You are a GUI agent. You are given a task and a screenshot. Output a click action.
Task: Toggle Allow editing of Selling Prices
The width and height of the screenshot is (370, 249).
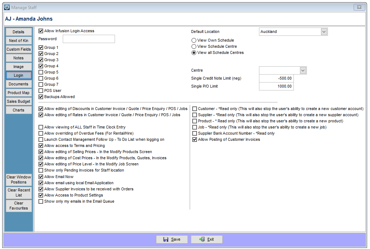click(x=41, y=152)
